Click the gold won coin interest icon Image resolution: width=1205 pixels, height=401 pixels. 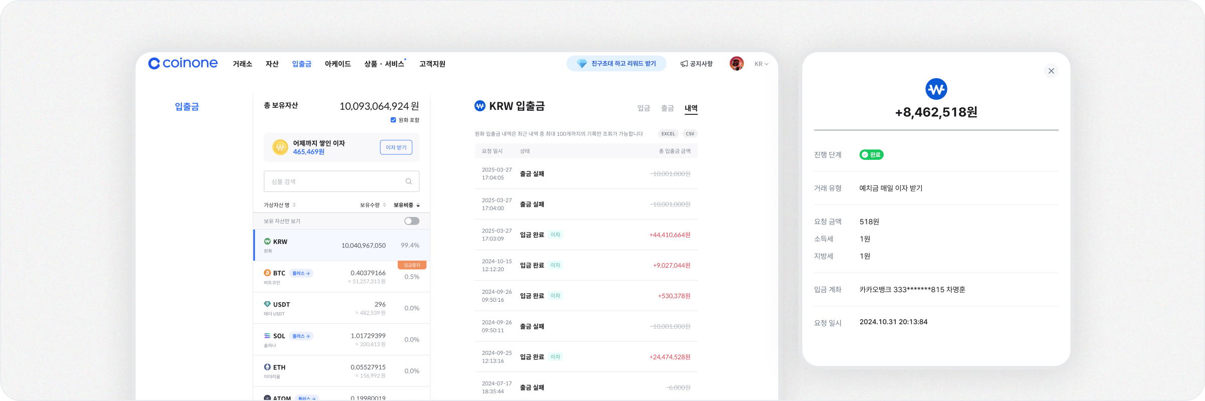[x=280, y=147]
